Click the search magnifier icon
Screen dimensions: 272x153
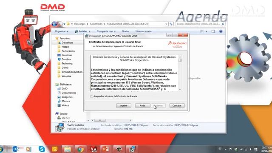(x=223, y=24)
